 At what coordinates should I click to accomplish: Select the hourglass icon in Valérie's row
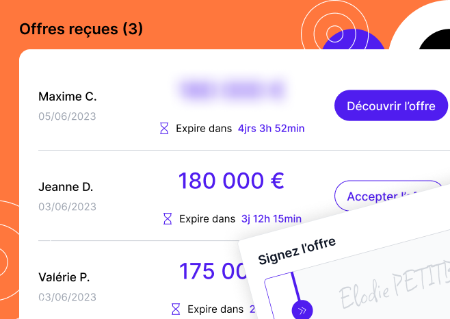click(x=176, y=309)
